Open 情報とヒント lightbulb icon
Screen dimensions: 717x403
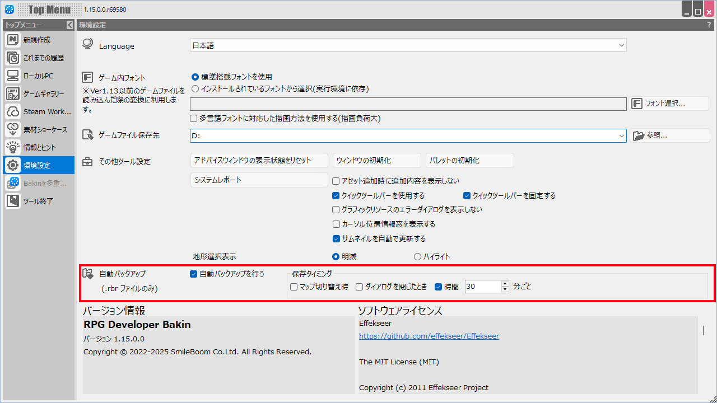[13, 147]
